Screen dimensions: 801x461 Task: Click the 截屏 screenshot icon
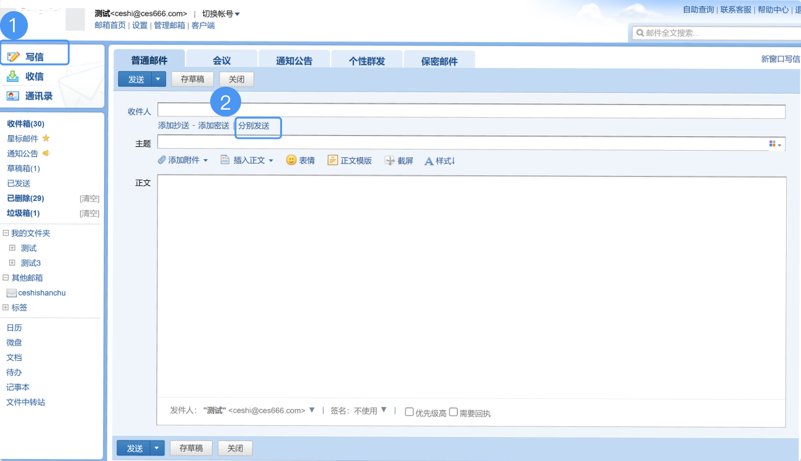[390, 160]
